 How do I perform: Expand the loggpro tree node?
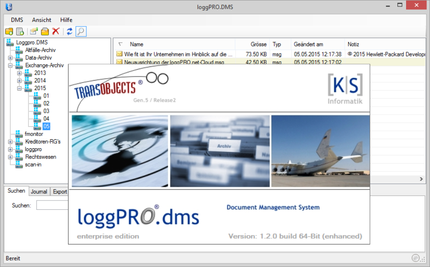click(x=10, y=150)
